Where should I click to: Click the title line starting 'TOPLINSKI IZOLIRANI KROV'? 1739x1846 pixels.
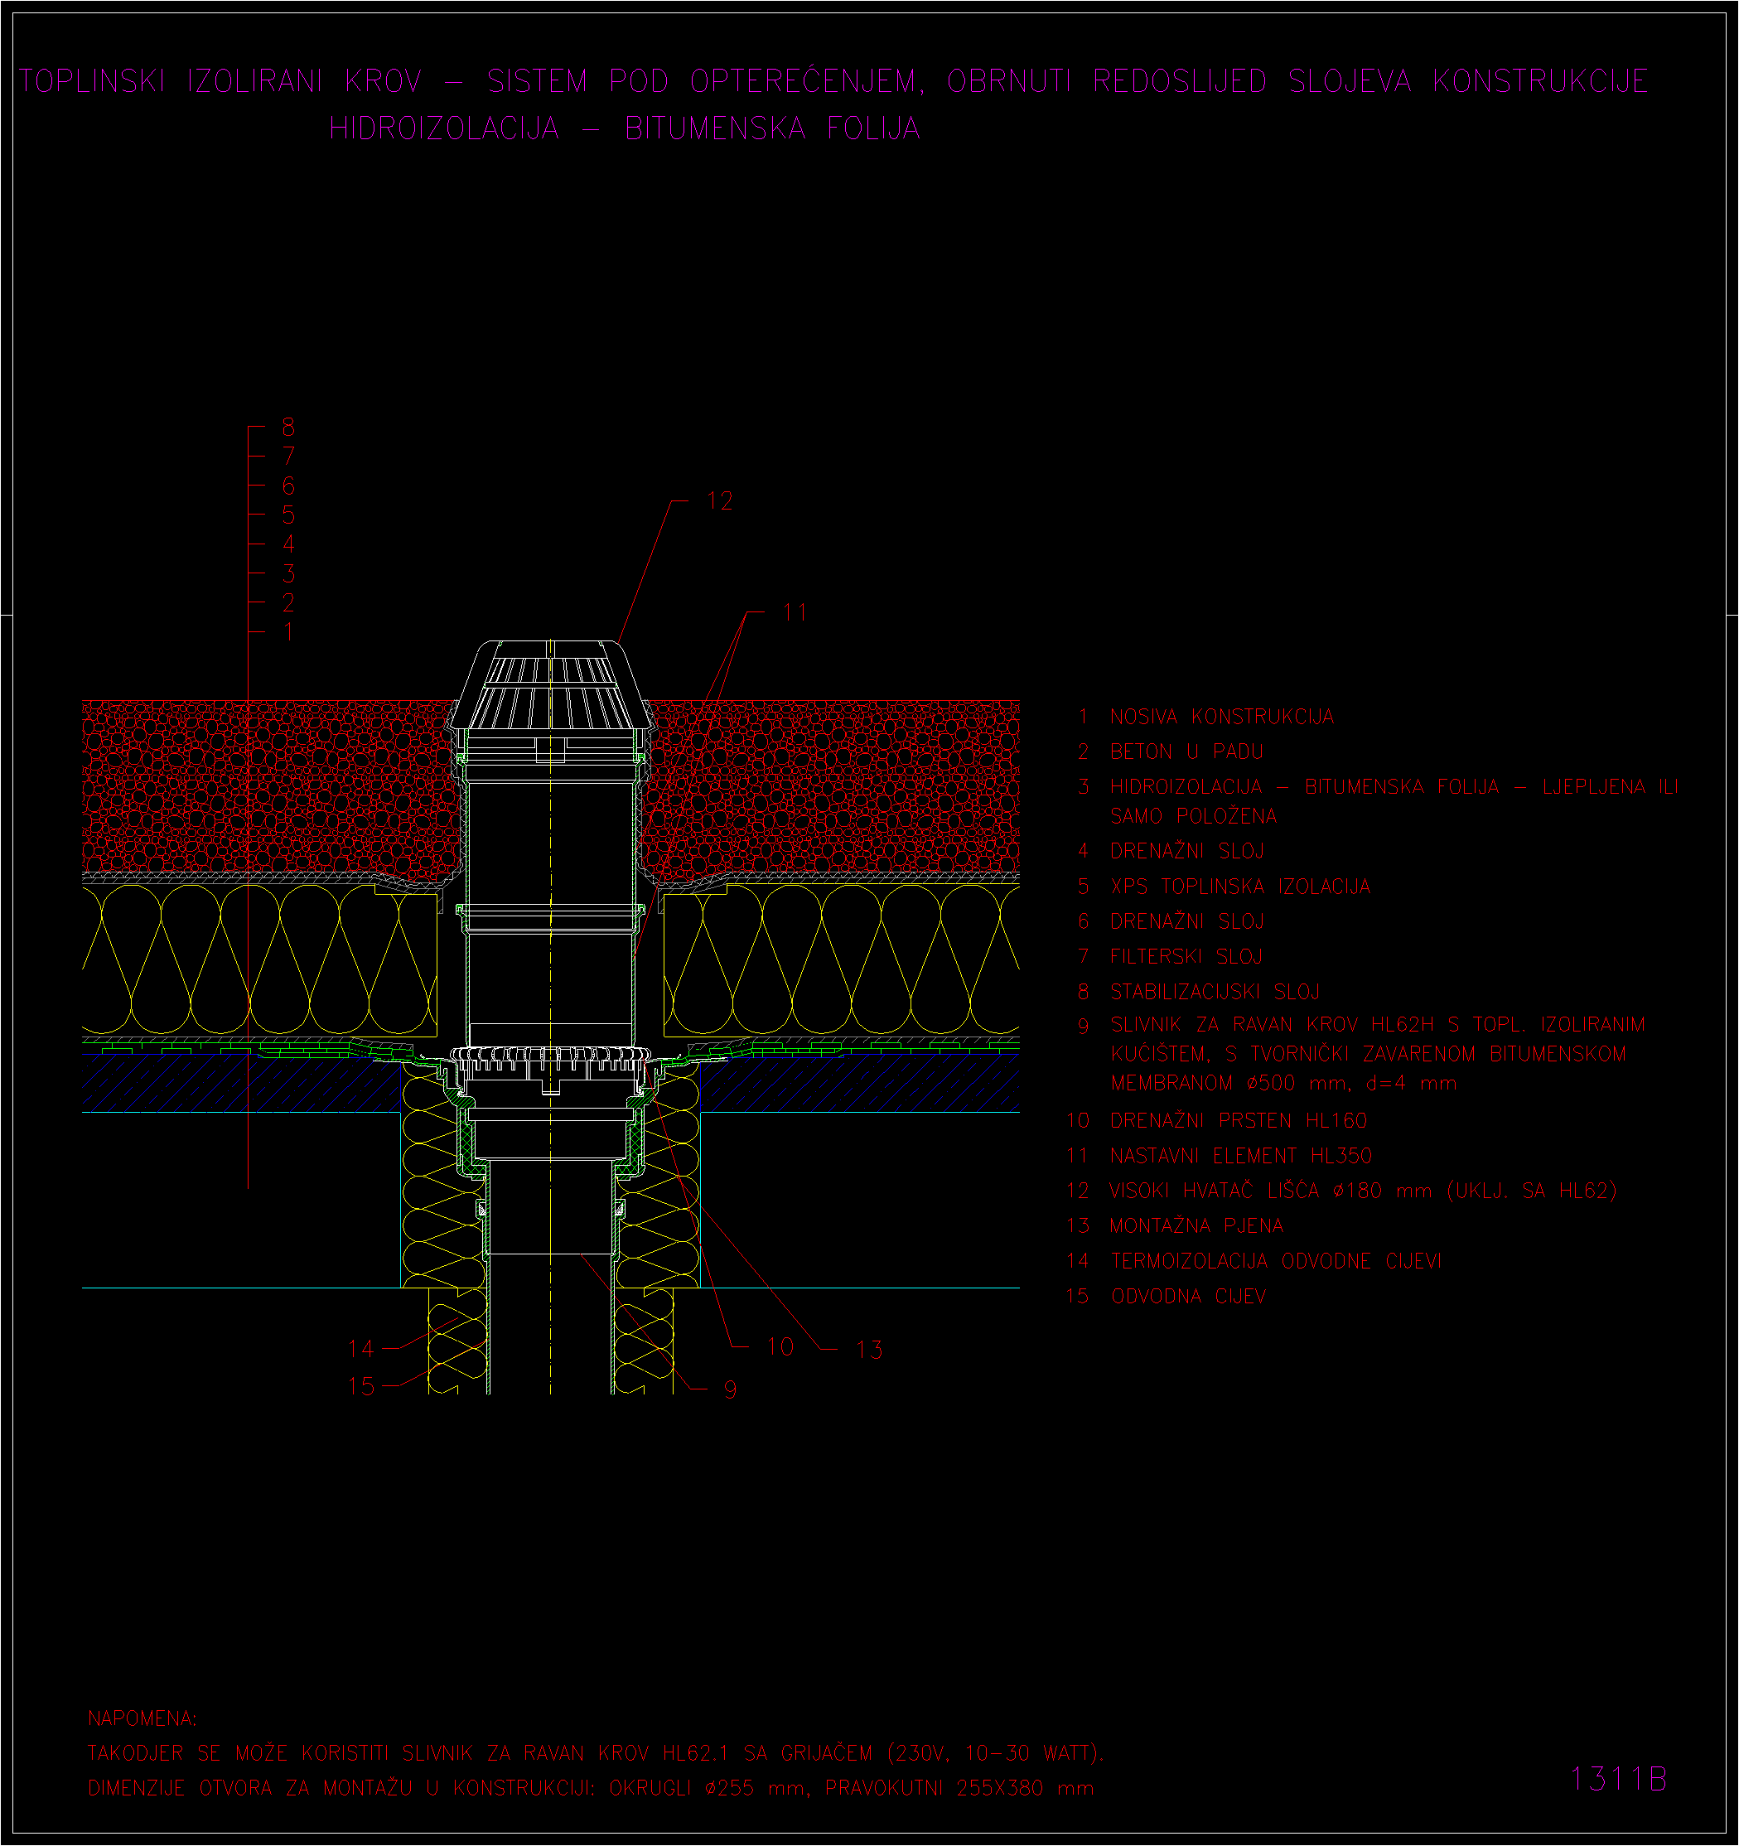[x=833, y=82]
